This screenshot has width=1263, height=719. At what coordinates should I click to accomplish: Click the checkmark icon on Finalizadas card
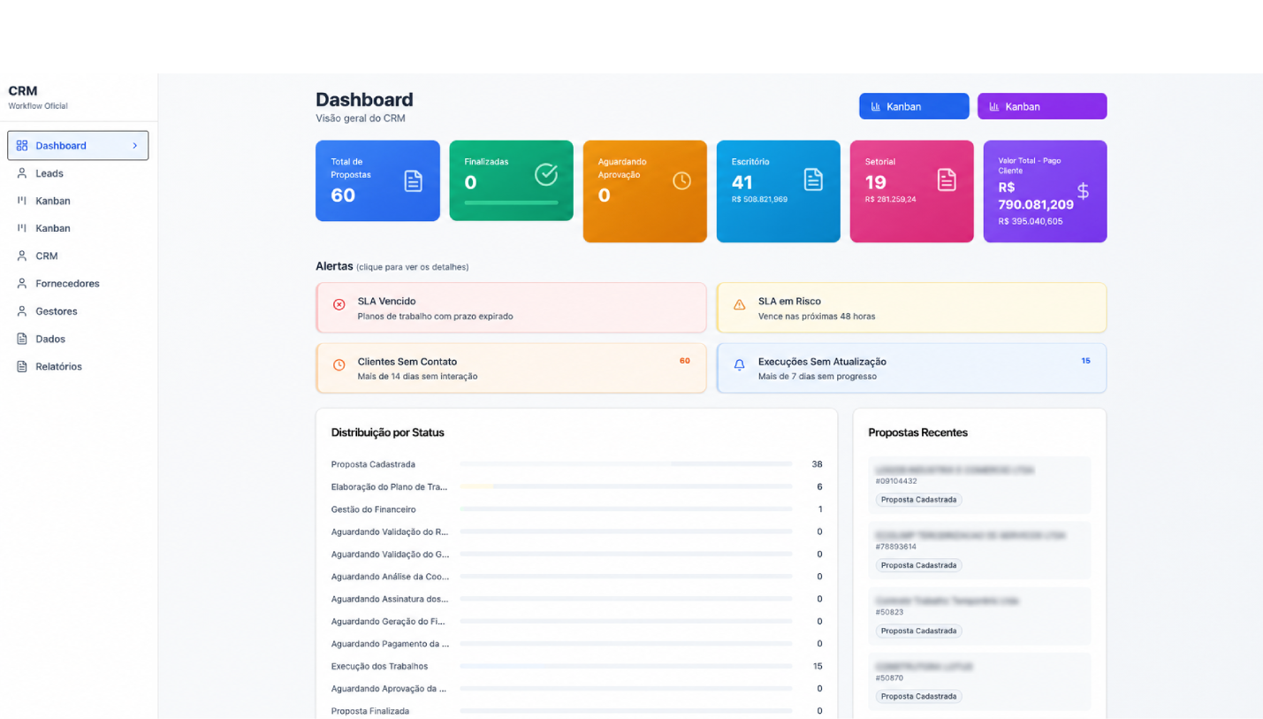546,174
